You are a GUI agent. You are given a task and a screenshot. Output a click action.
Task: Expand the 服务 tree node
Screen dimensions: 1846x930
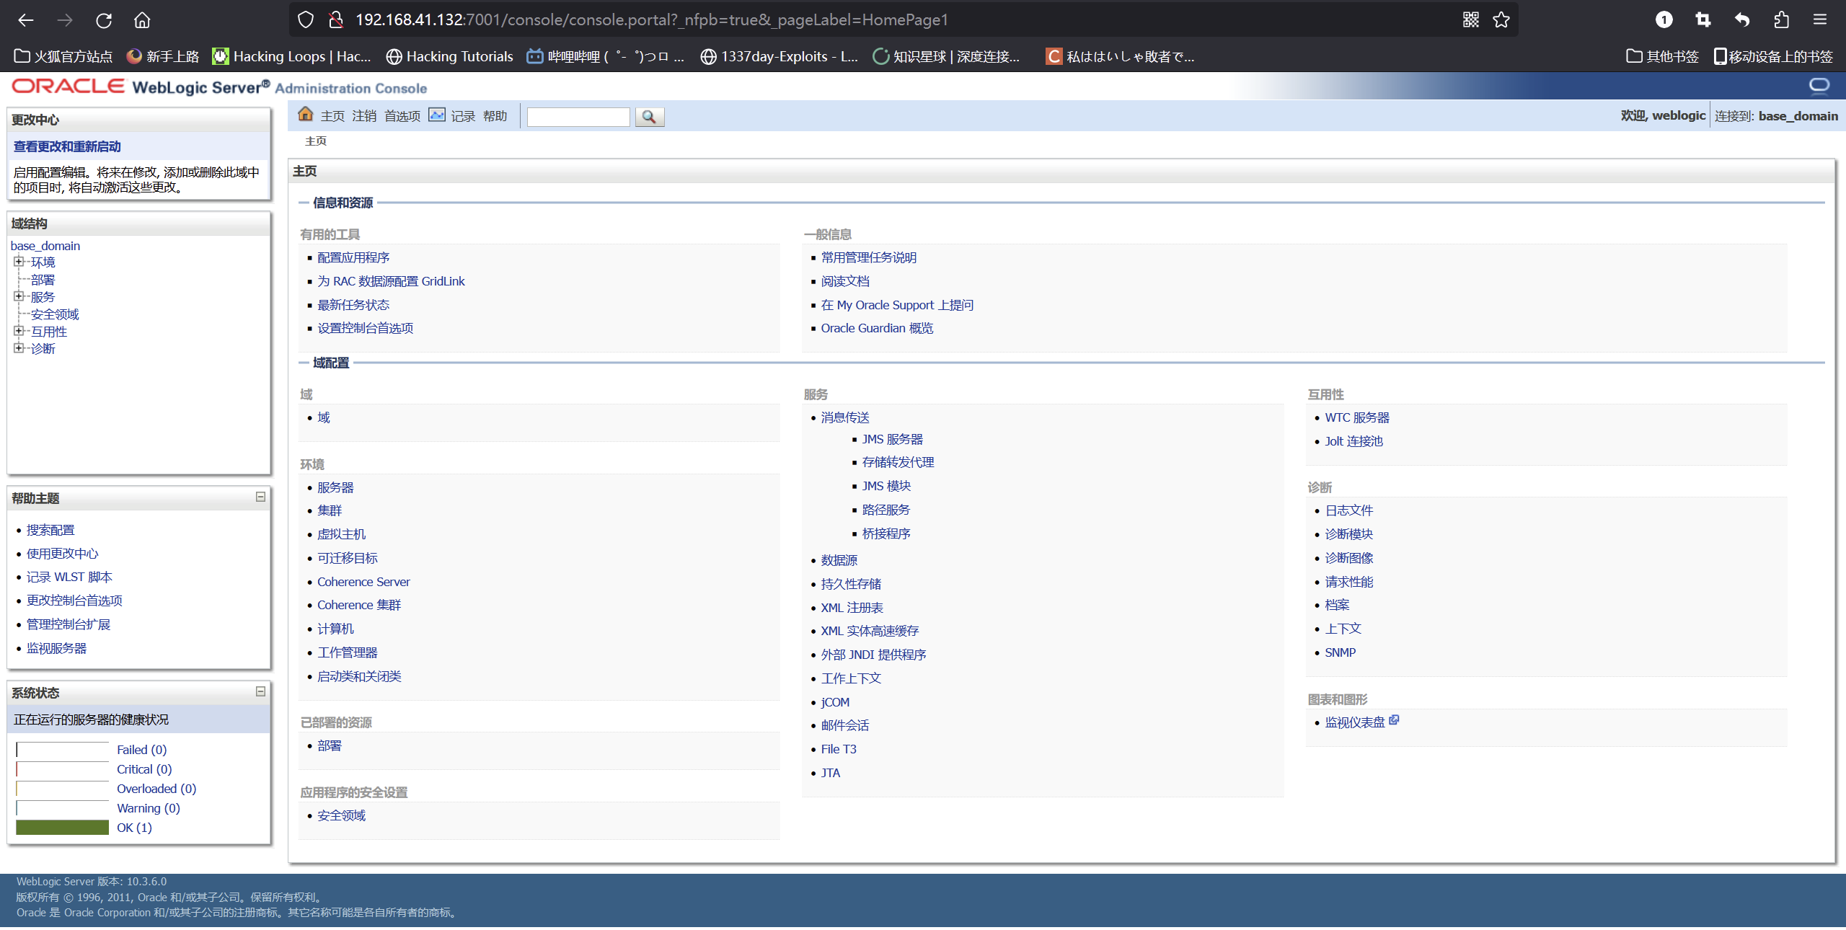tap(18, 296)
